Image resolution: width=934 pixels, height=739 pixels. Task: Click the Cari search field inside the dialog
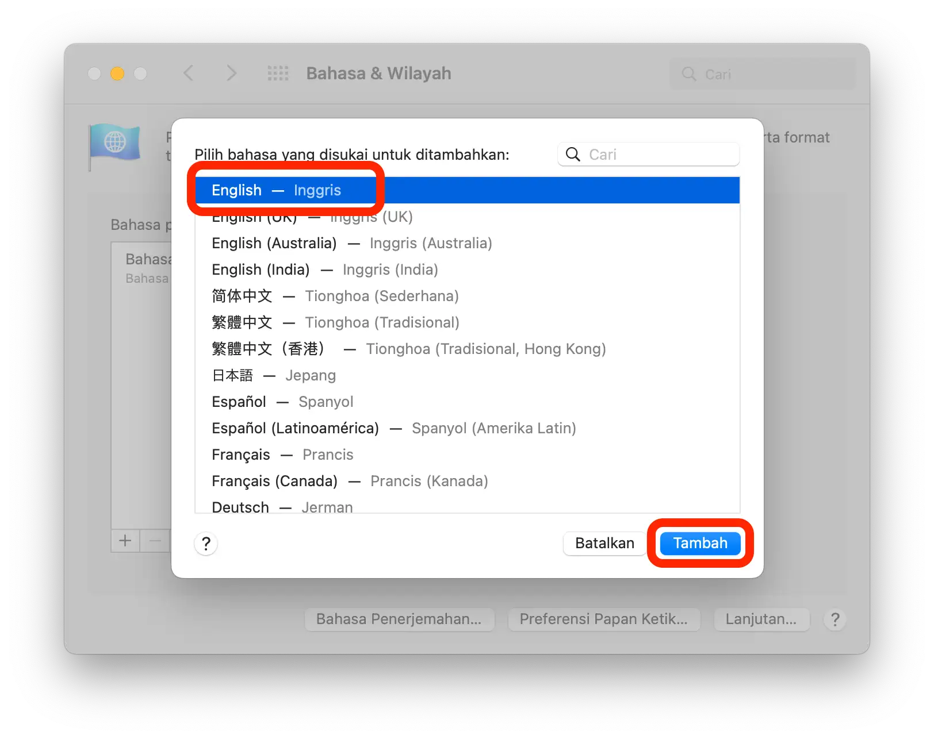point(650,154)
